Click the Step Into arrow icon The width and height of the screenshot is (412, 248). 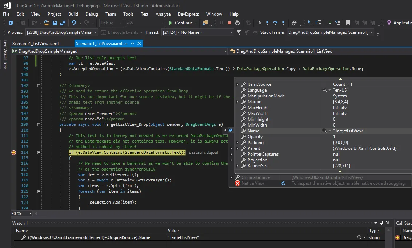coord(267,23)
